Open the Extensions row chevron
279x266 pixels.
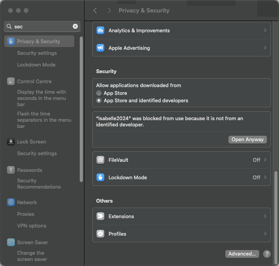[x=265, y=216]
